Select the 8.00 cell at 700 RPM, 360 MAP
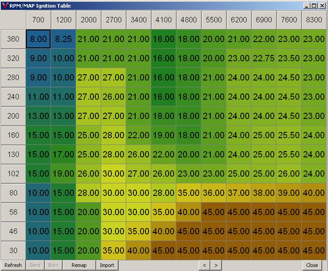 [x=38, y=39]
